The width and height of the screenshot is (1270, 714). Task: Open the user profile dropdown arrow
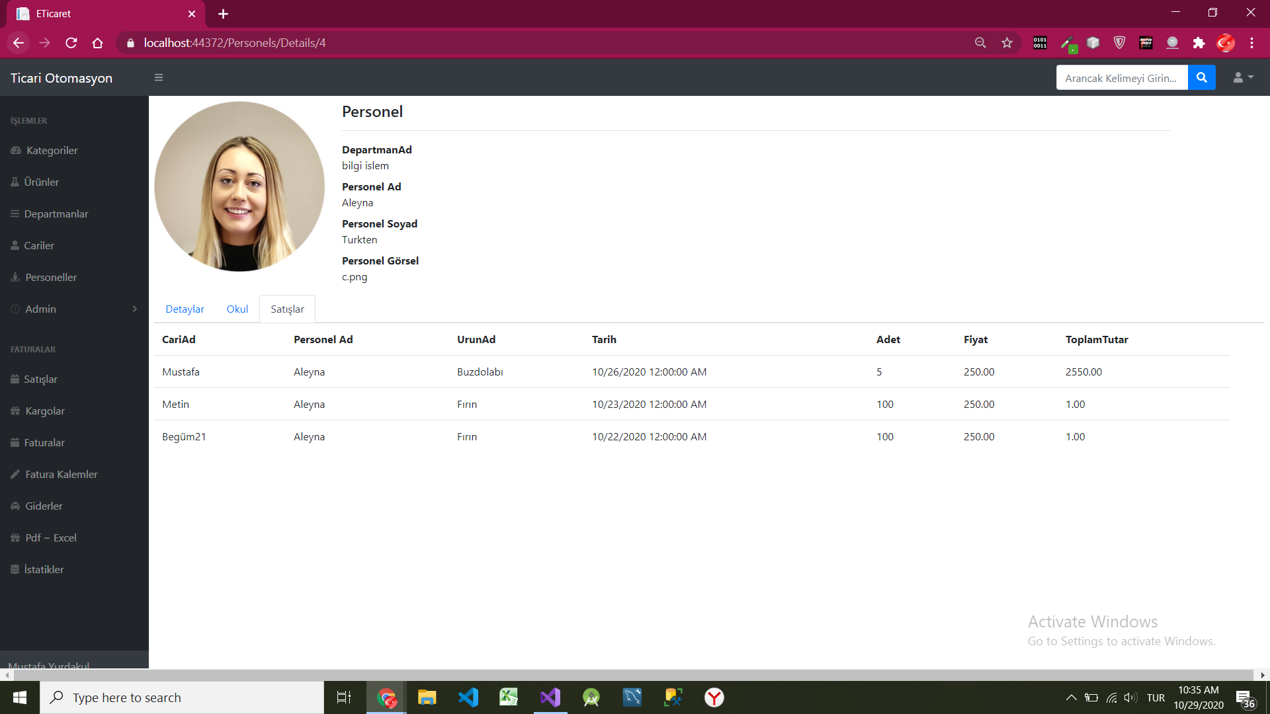[1251, 77]
